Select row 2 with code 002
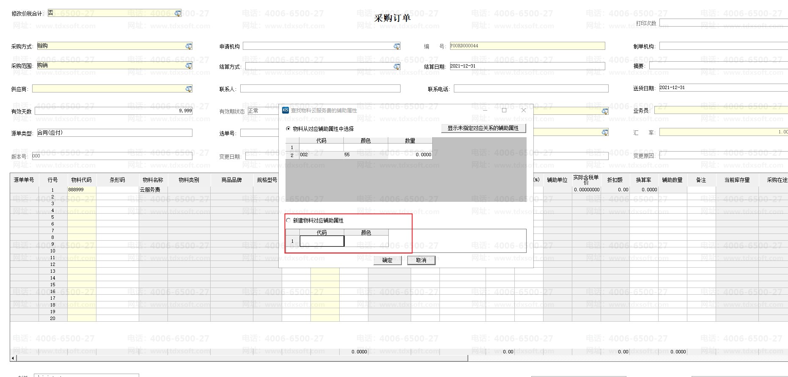 321,155
